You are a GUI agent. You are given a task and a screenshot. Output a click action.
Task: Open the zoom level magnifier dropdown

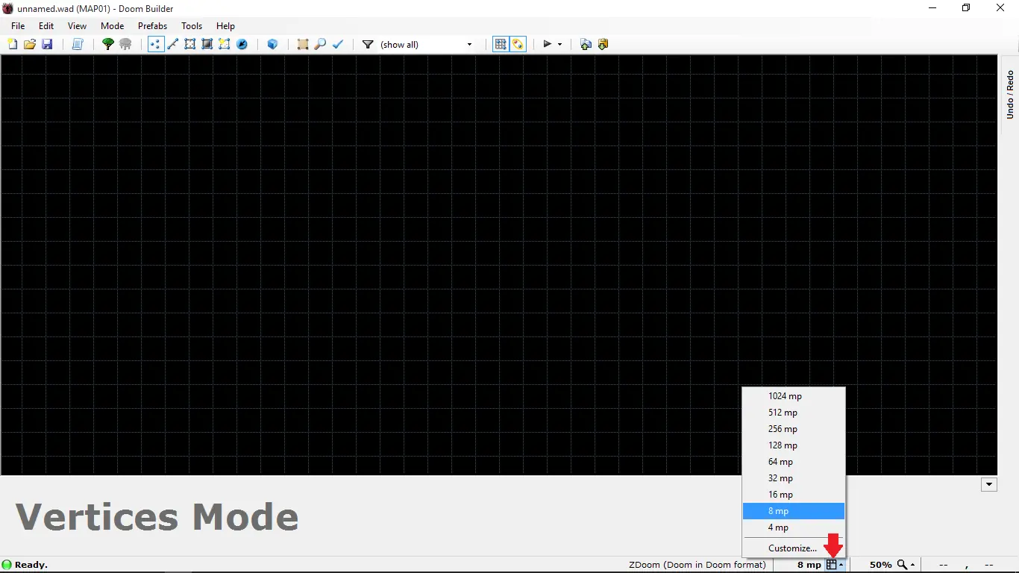pyautogui.click(x=906, y=565)
